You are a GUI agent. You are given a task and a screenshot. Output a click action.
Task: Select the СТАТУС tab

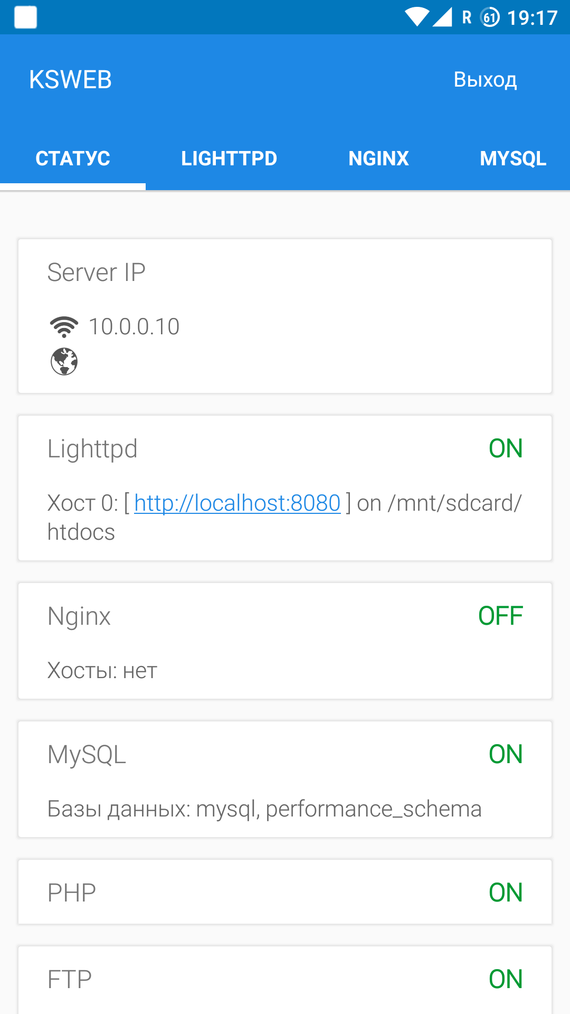click(73, 158)
